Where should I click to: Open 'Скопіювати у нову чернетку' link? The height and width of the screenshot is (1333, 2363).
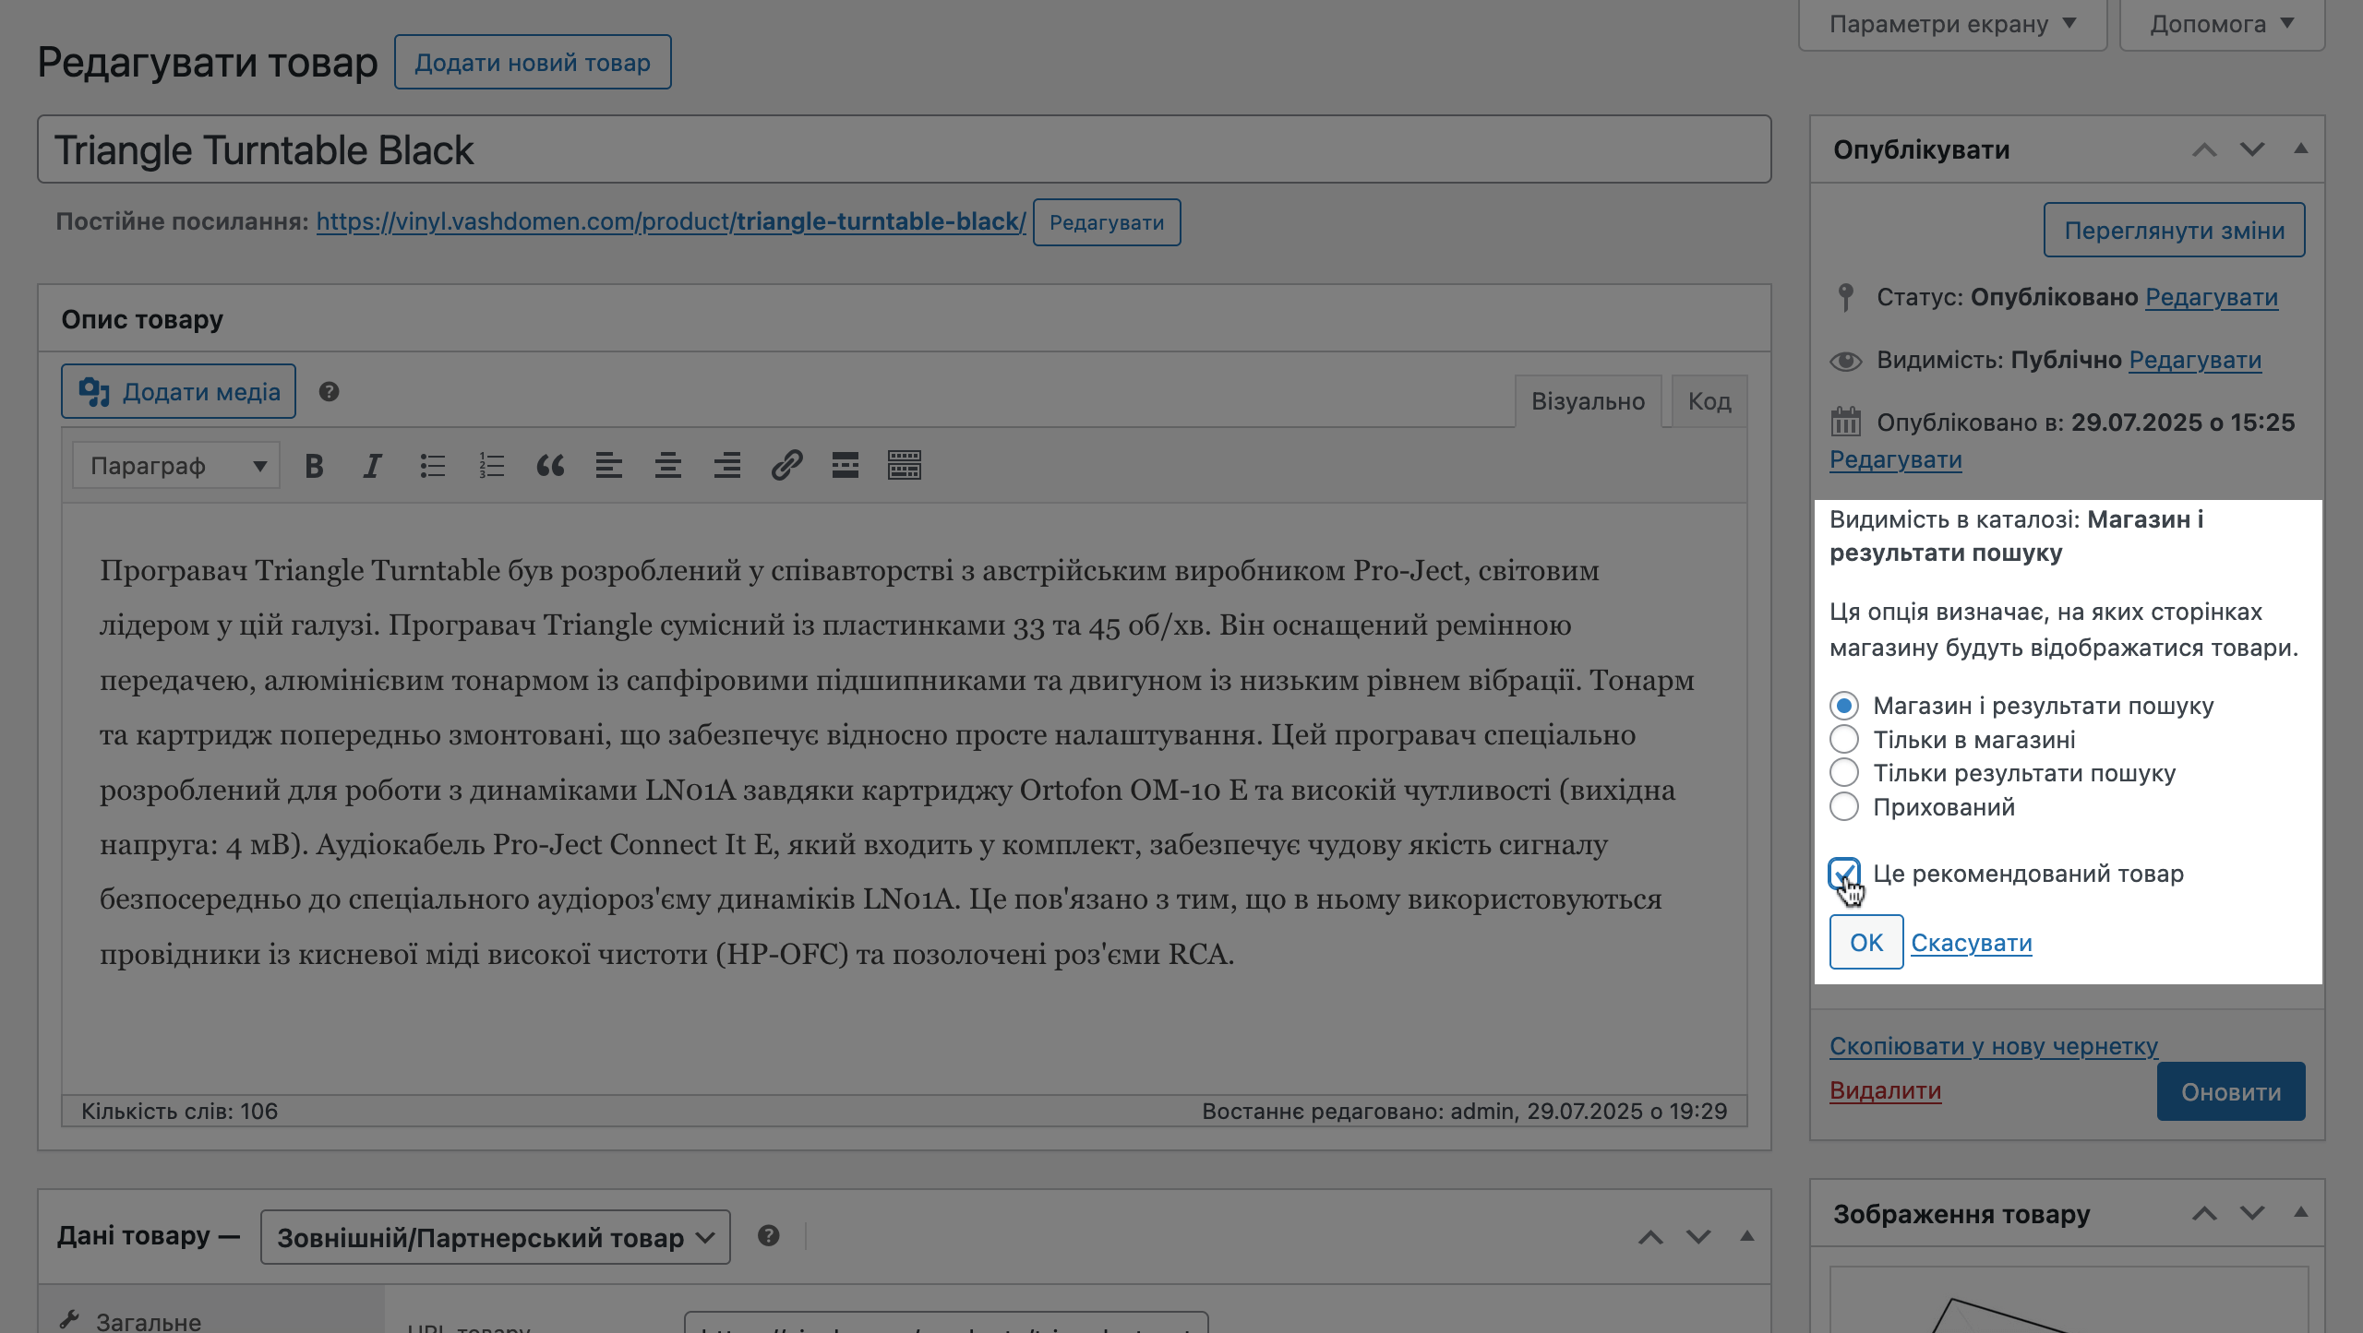click(1994, 1045)
